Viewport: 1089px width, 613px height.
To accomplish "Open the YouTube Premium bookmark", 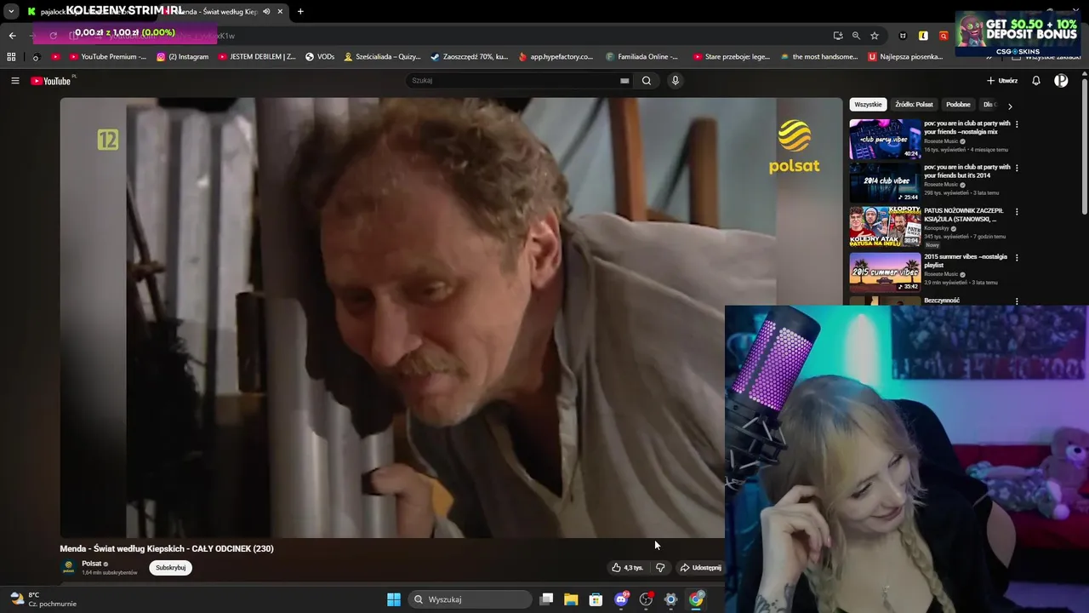I will 107,57.
